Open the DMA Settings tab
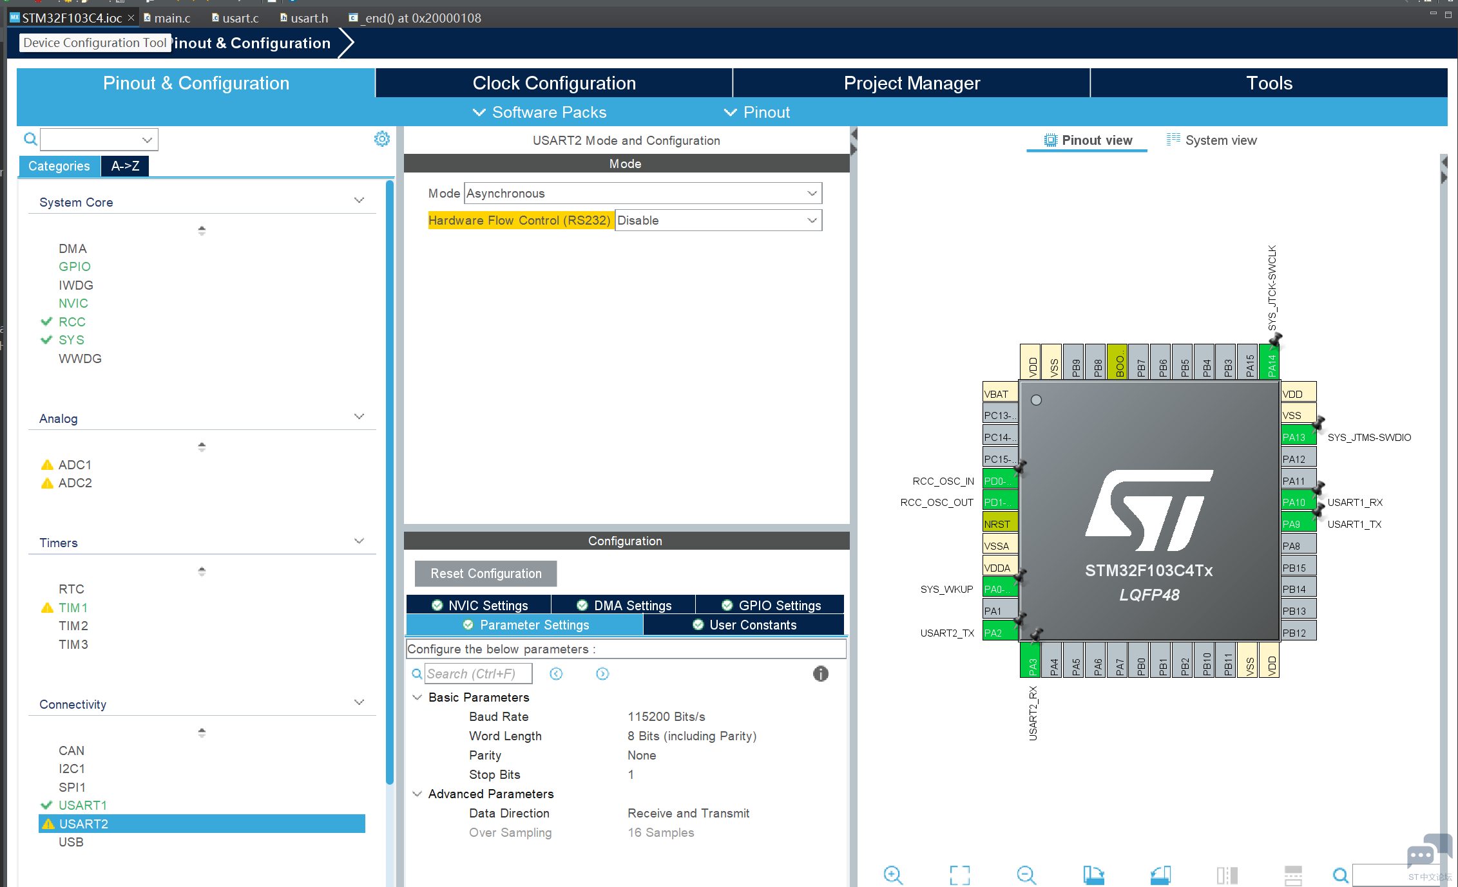The width and height of the screenshot is (1458, 887). 624,605
